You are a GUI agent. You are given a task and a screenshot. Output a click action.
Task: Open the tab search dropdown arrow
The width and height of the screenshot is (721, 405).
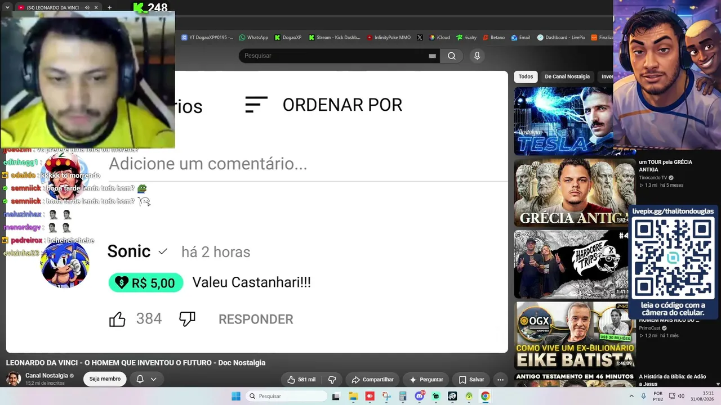[x=7, y=7]
